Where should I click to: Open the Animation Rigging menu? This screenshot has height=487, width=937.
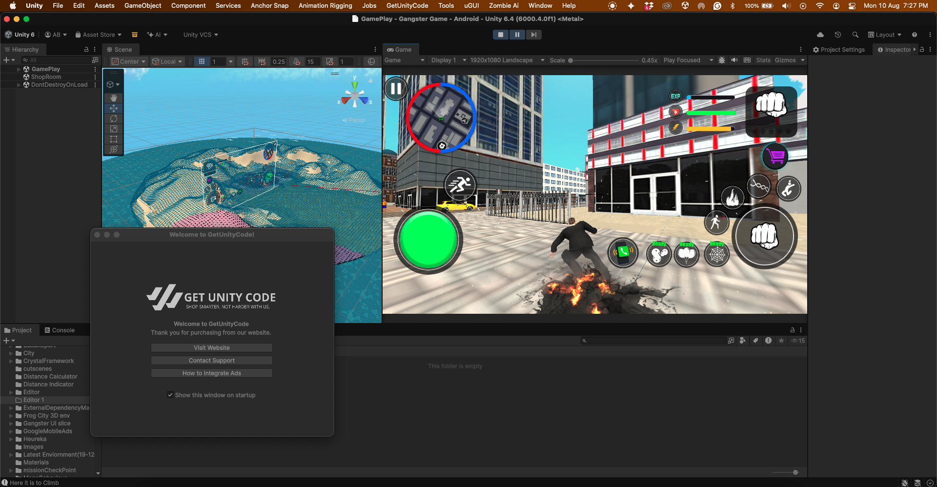pyautogui.click(x=325, y=6)
